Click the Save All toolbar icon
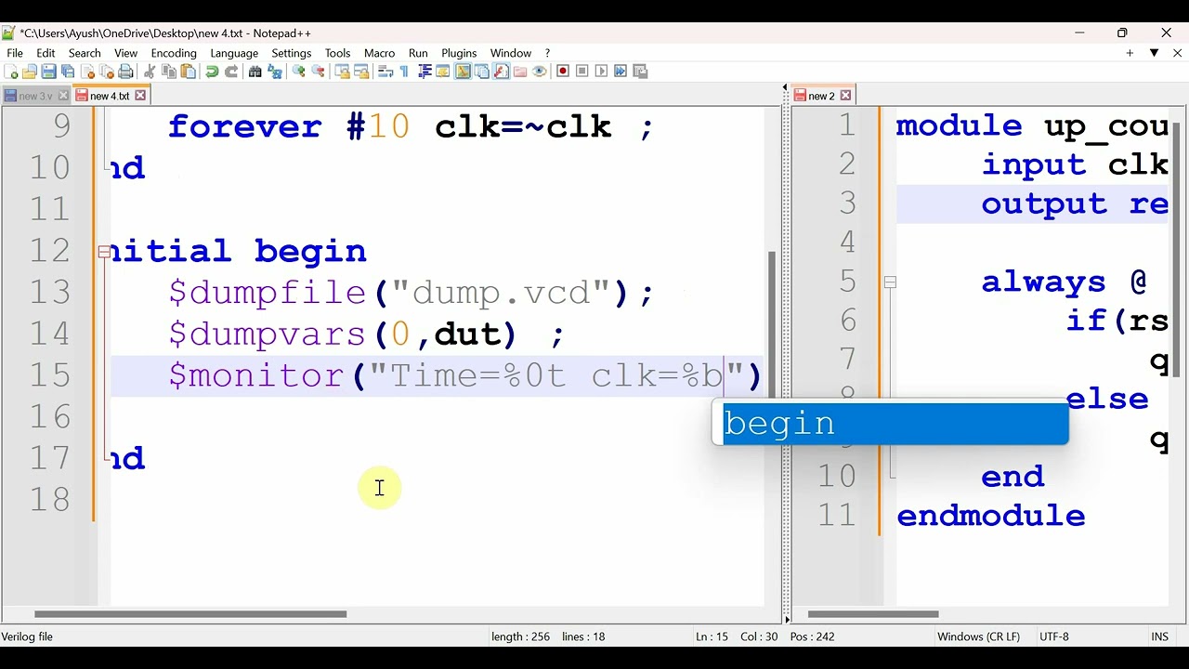The image size is (1189, 669). click(x=68, y=72)
